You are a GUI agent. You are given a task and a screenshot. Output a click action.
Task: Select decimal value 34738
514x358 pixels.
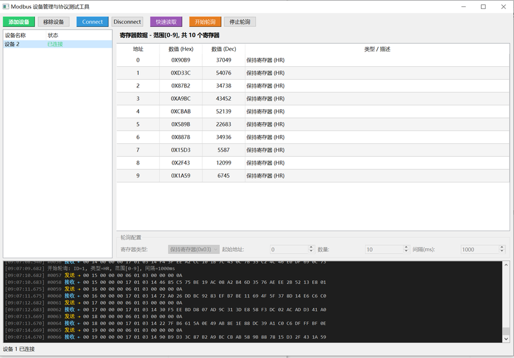pos(224,86)
